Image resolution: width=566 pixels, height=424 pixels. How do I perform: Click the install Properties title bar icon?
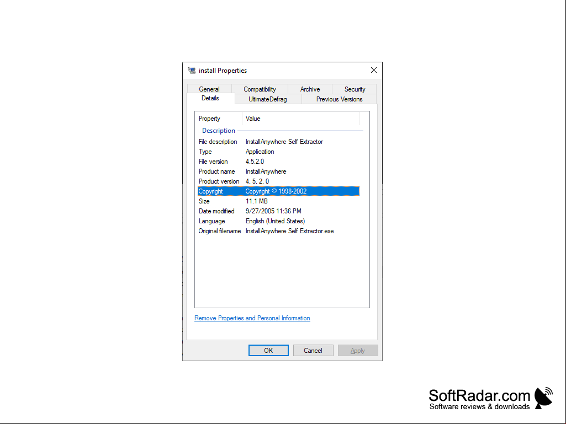point(192,71)
